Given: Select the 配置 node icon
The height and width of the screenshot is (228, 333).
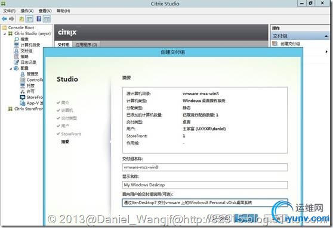Looking at the screenshot, I should click(x=17, y=68).
